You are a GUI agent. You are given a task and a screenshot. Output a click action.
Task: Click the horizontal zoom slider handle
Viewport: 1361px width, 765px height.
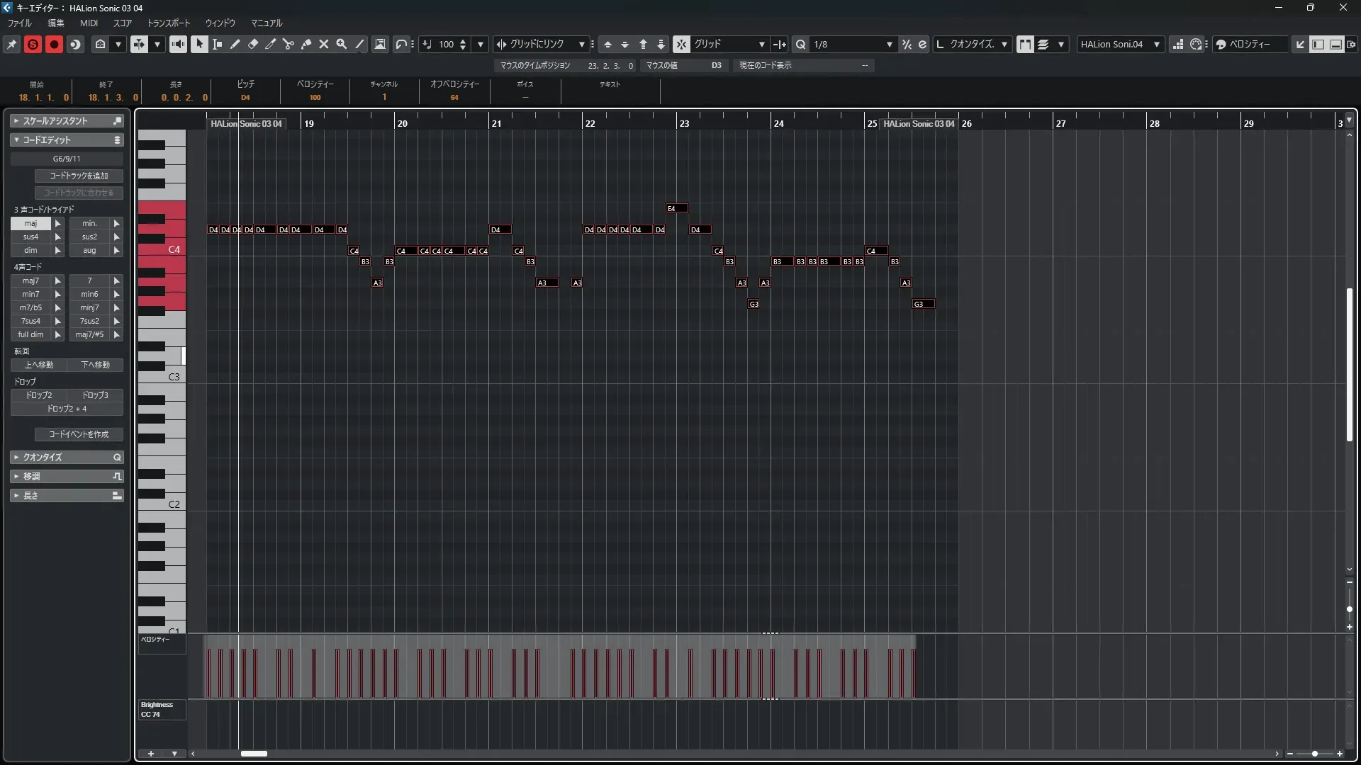tap(1315, 754)
